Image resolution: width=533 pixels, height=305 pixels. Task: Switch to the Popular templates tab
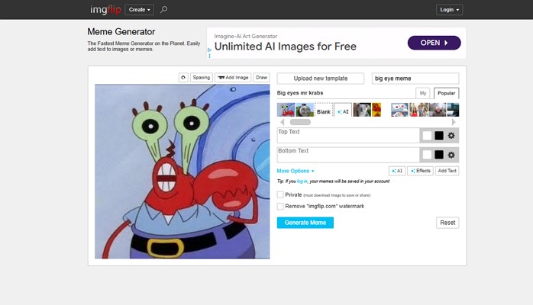[446, 93]
